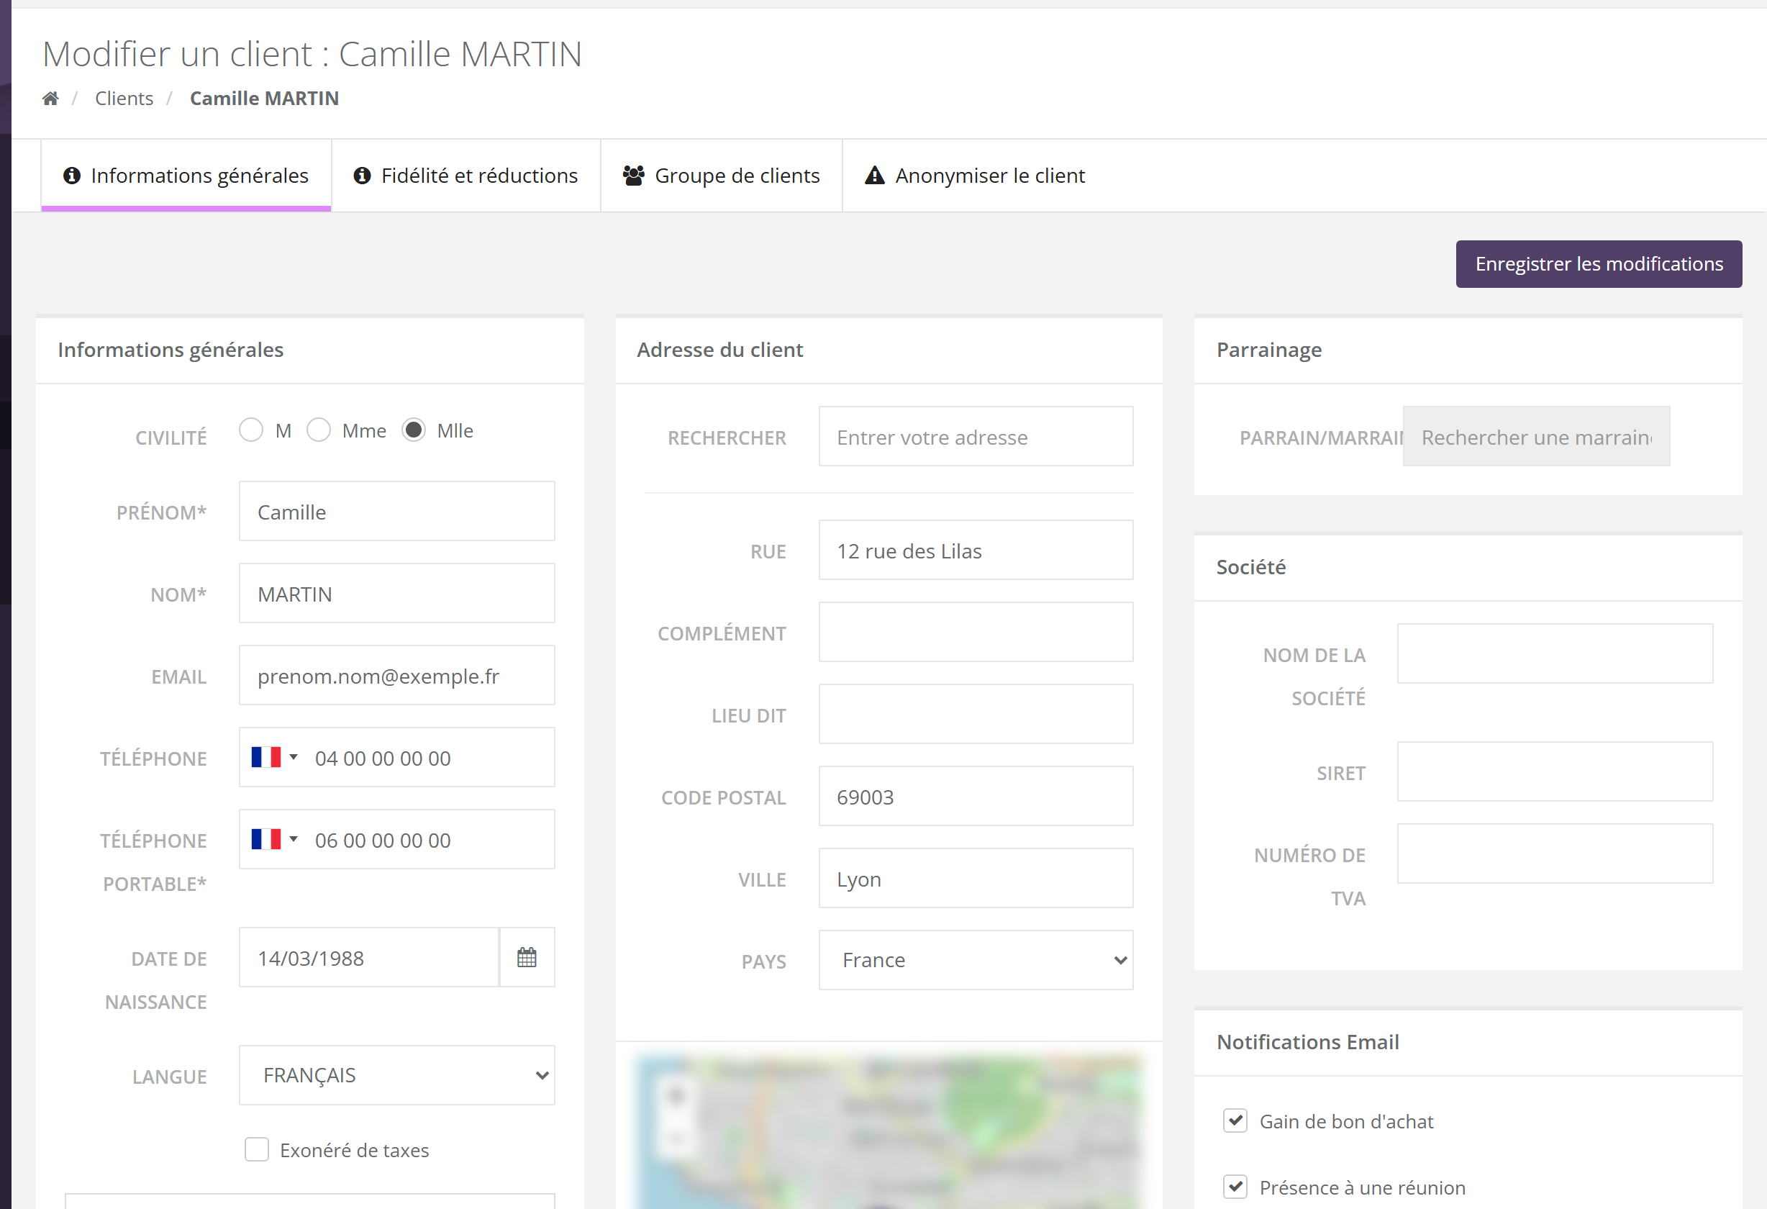Click the blurred address map preview
Viewport: 1767px width, 1209px height.
tap(889, 1131)
